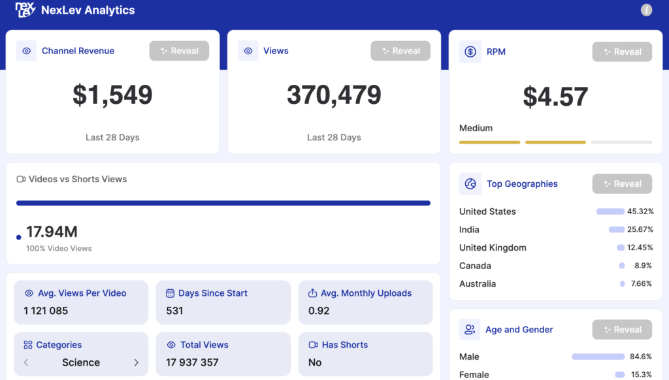Click the second yellow RPM level segment

click(x=555, y=142)
